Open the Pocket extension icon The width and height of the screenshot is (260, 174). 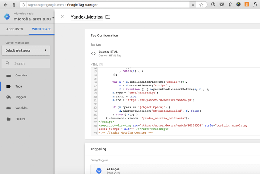221,4
